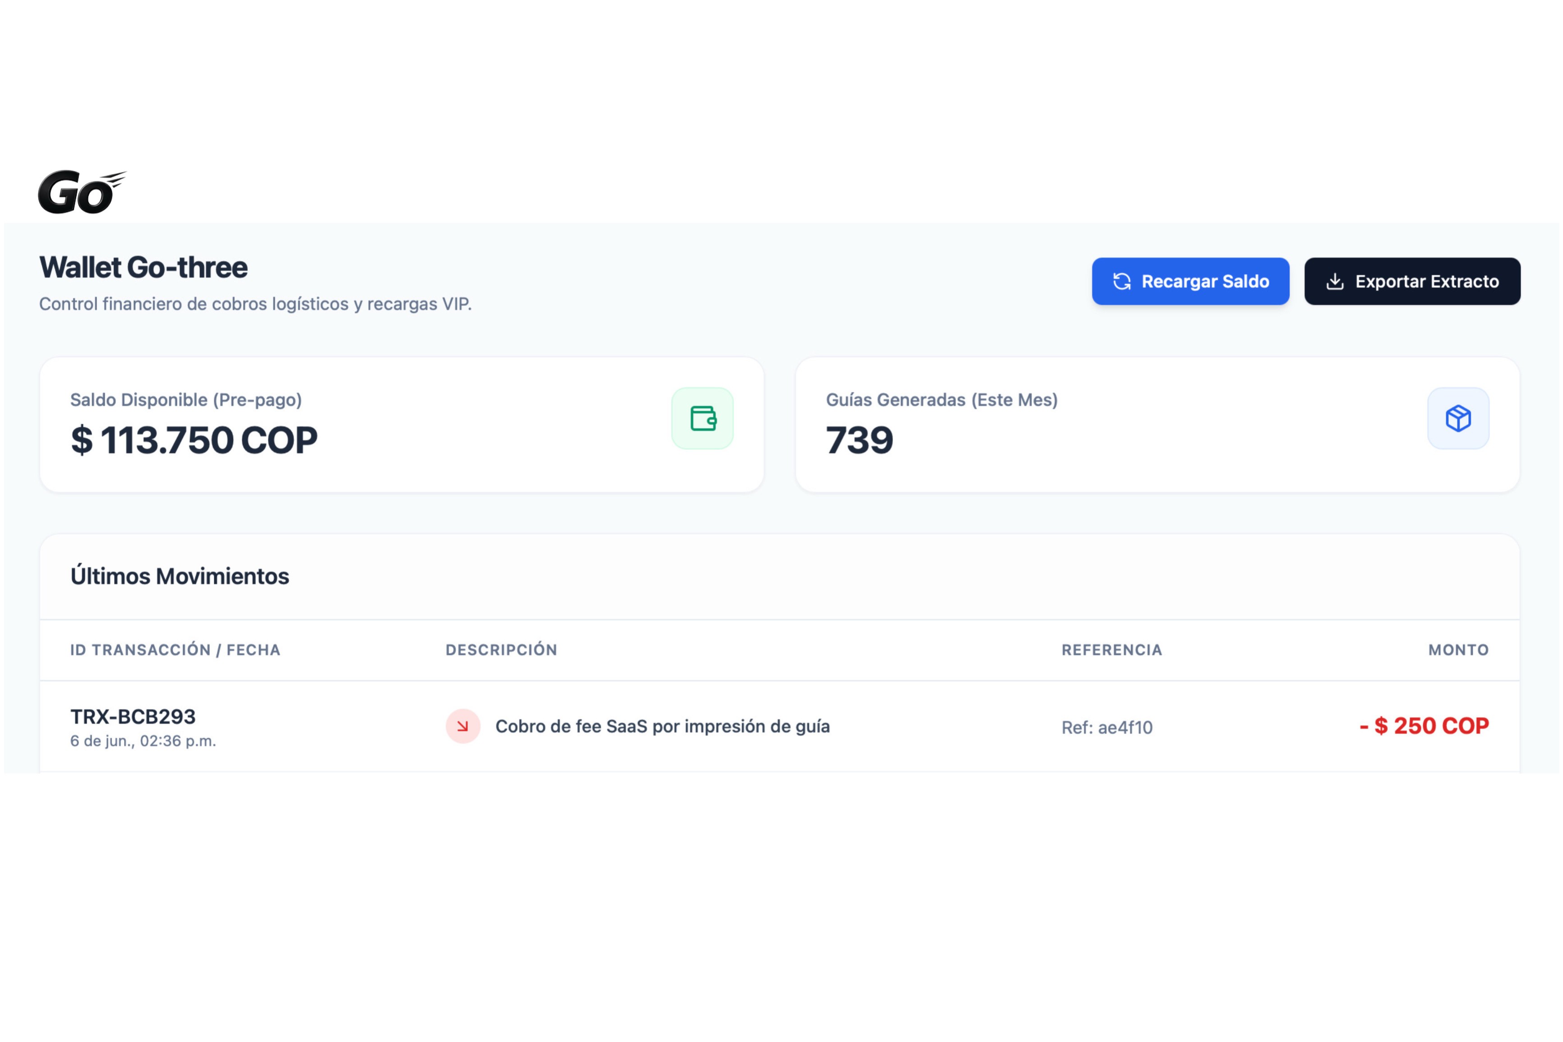Click the Saldo Disponible (Pre-pago) label
Viewport: 1563px width, 1042px height.
pyautogui.click(x=186, y=399)
